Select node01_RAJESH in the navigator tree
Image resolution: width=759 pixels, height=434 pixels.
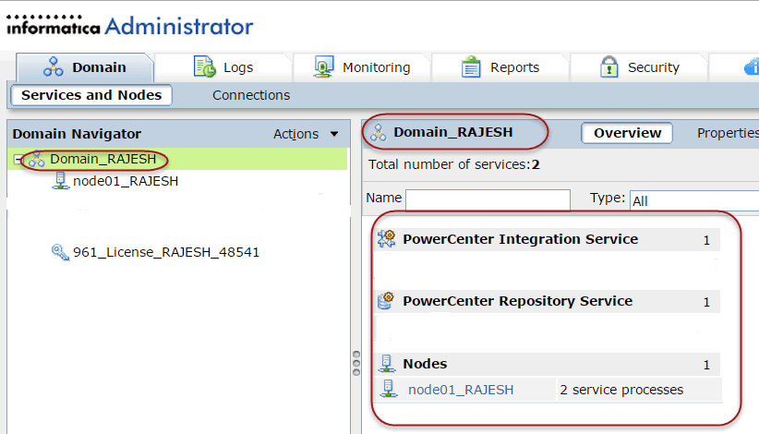(126, 181)
